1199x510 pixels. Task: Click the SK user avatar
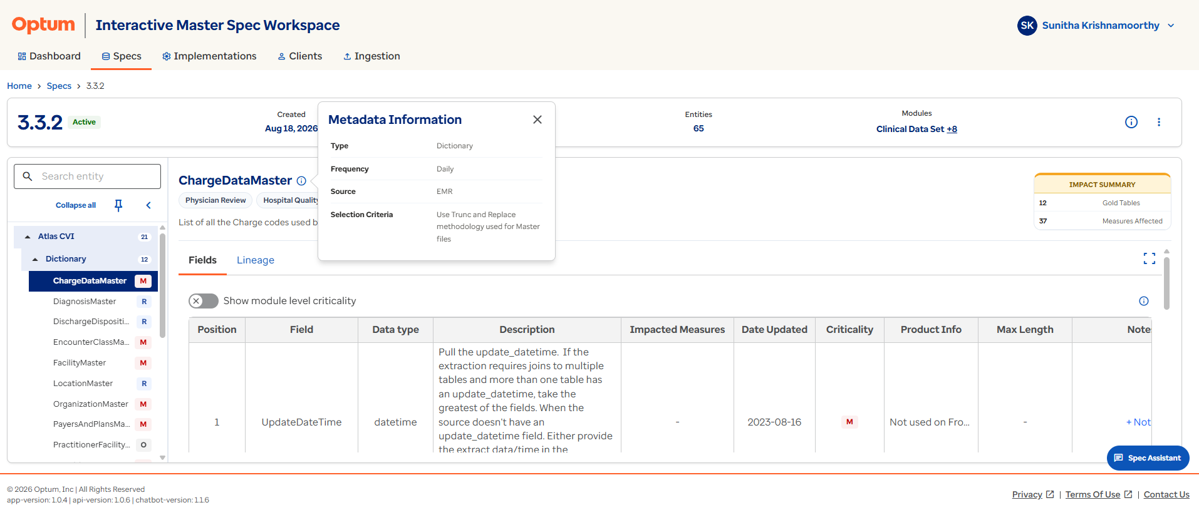[x=1027, y=26]
